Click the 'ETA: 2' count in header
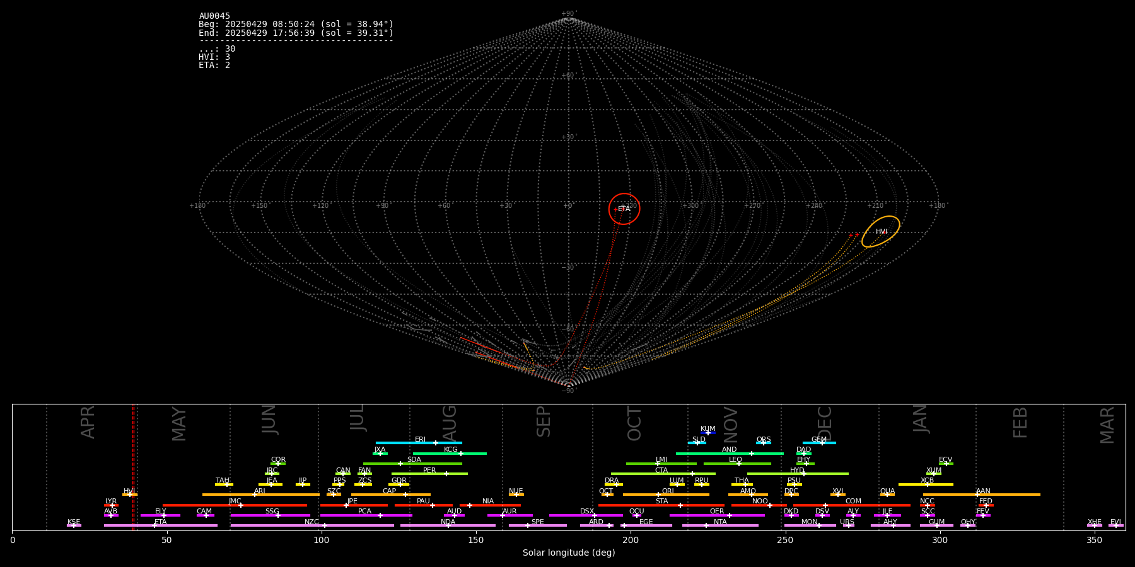This screenshot has height=567, width=1135. (214, 66)
